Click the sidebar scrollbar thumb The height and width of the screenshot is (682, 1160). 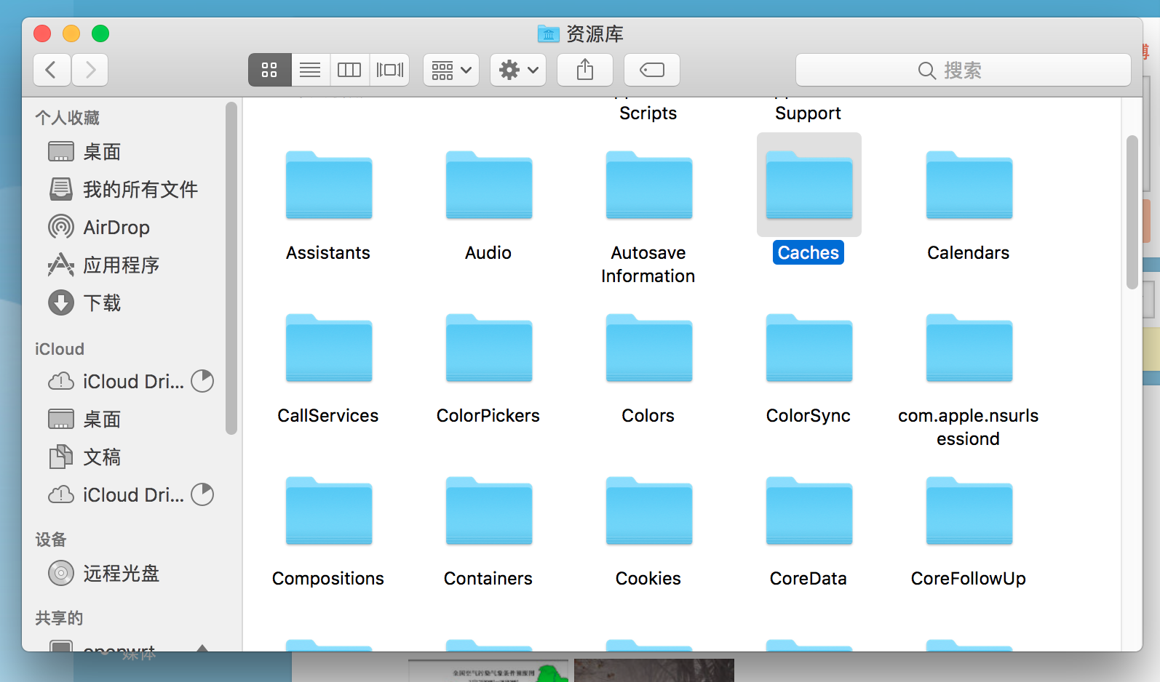click(x=231, y=268)
